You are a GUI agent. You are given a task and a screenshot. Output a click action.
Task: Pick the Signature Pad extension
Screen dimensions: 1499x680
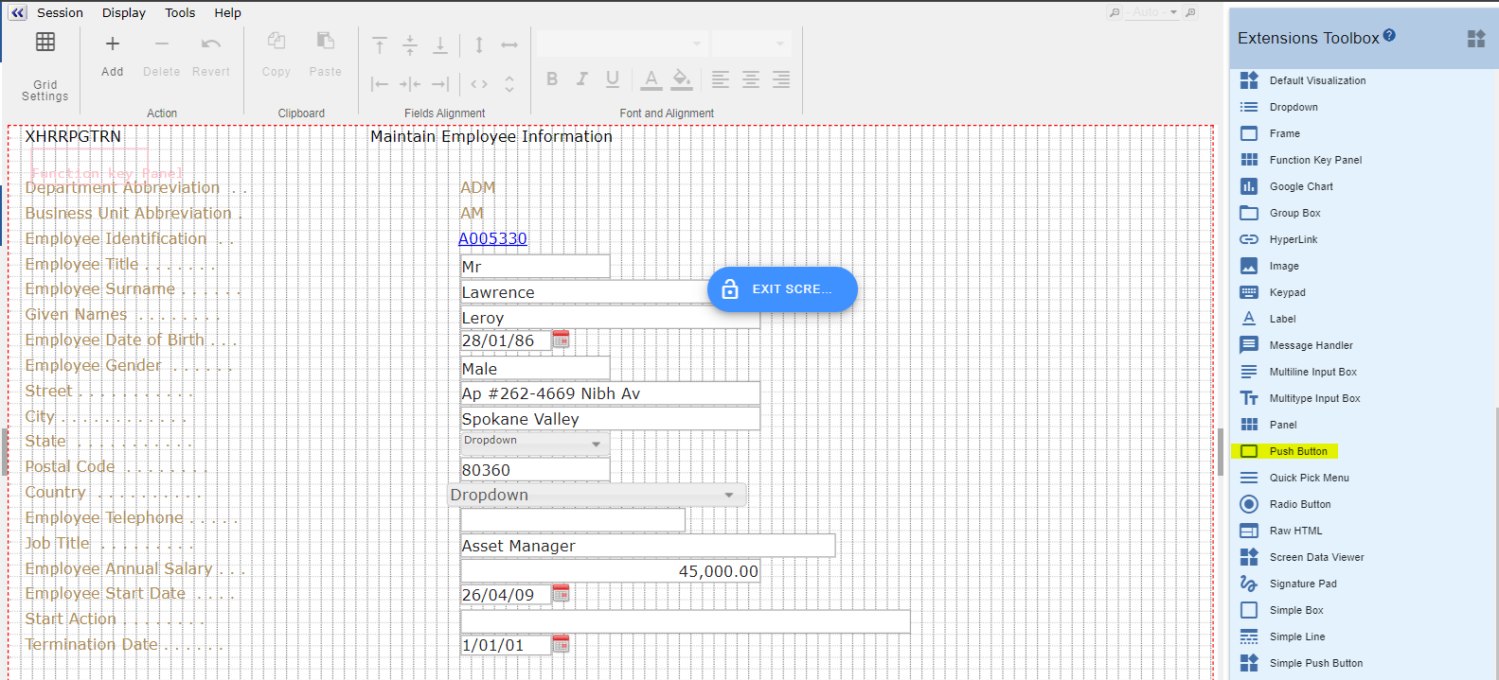pos(1302,584)
